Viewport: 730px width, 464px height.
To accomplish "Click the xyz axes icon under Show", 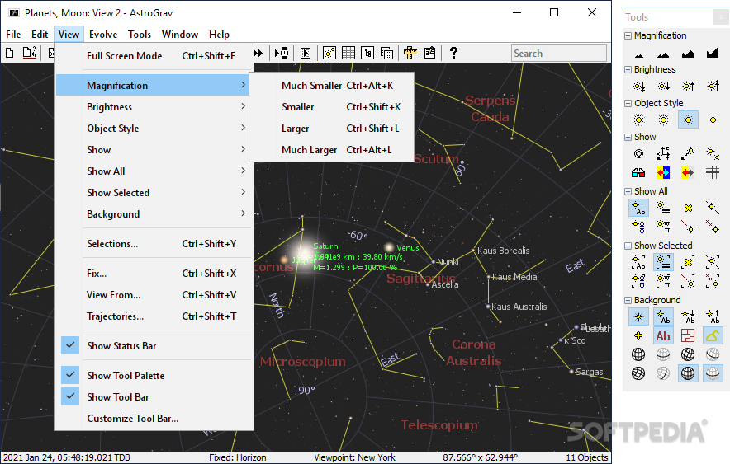I will [663, 153].
